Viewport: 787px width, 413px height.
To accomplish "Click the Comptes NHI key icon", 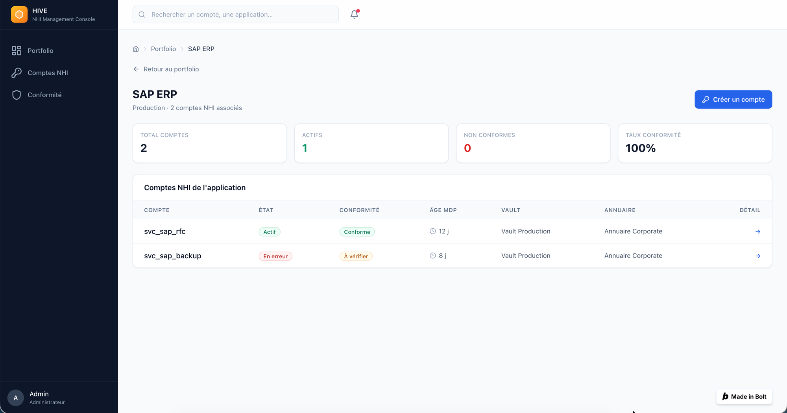I will [x=17, y=72].
